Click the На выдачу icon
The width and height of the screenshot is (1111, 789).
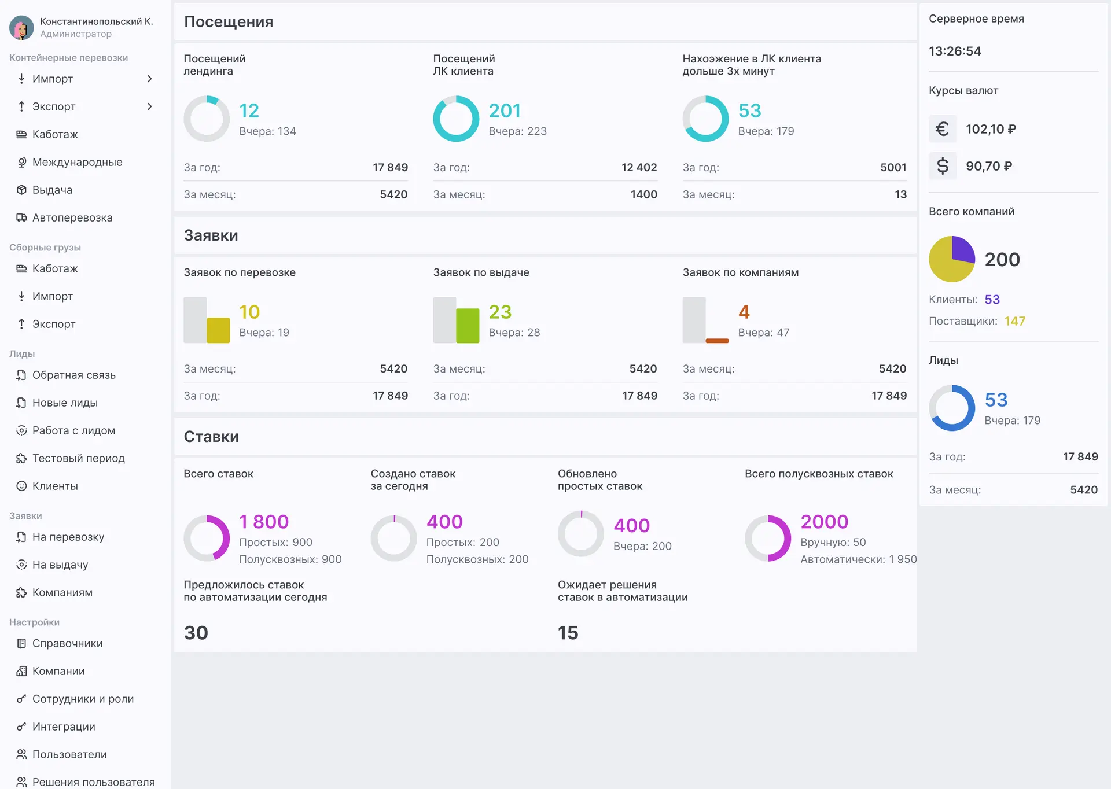tap(21, 565)
